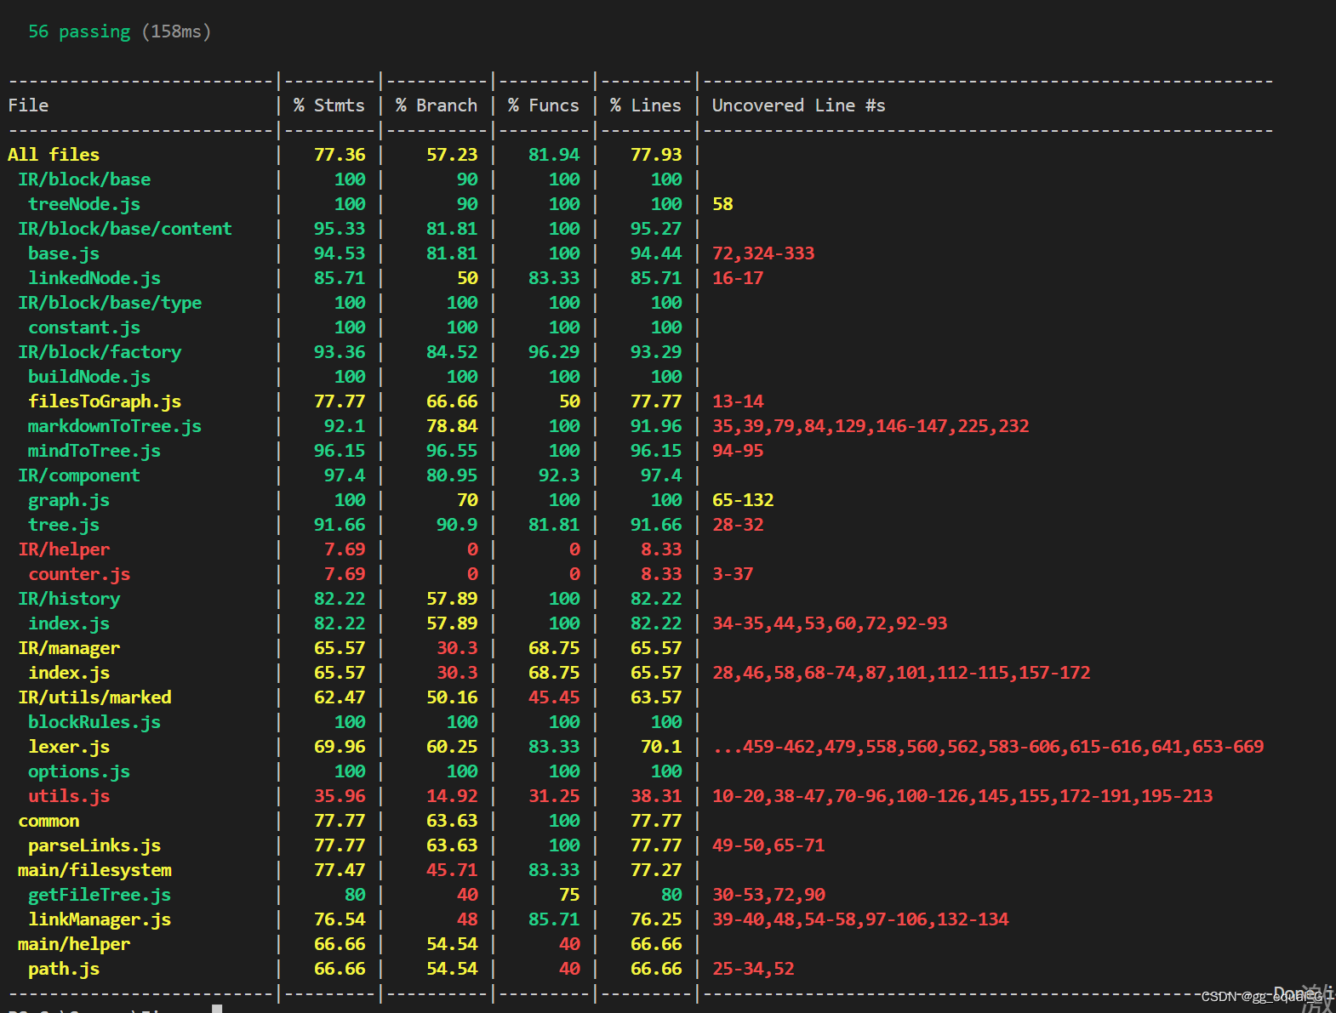The width and height of the screenshot is (1336, 1013).
Task: Click the tree.js file name
Action: (64, 525)
